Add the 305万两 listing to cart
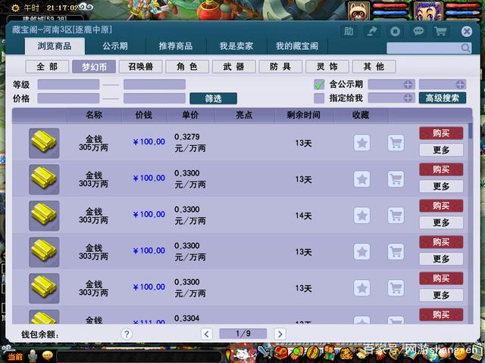The width and height of the screenshot is (485, 363). pos(396,143)
